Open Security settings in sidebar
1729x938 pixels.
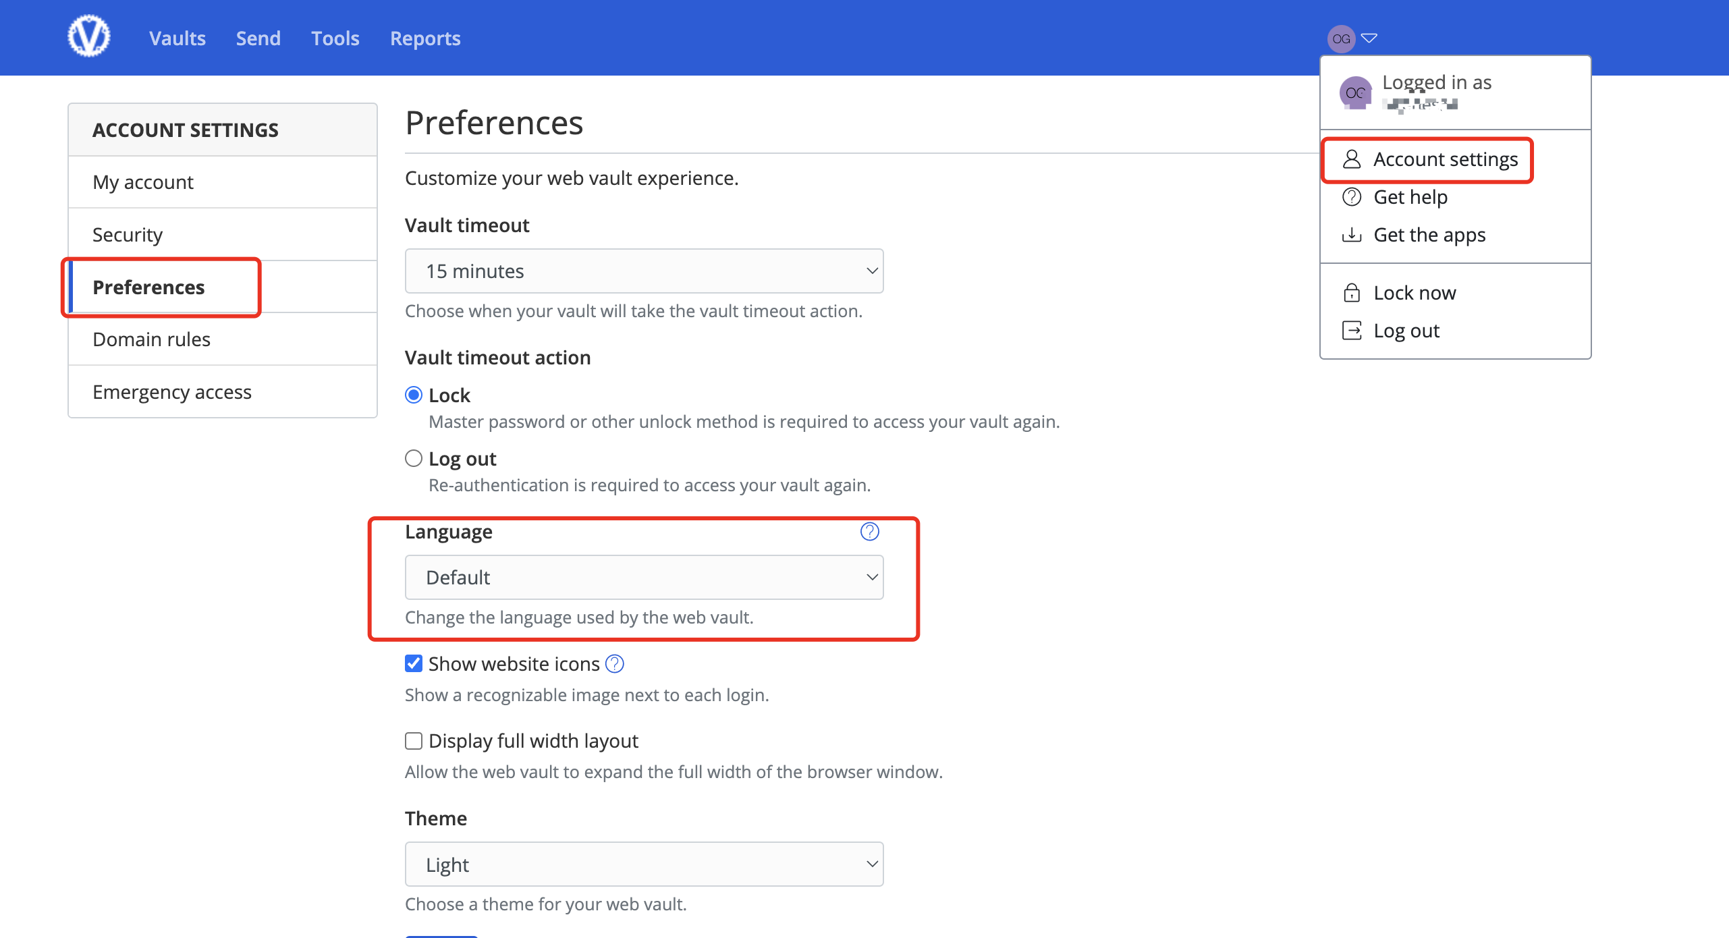click(x=128, y=234)
